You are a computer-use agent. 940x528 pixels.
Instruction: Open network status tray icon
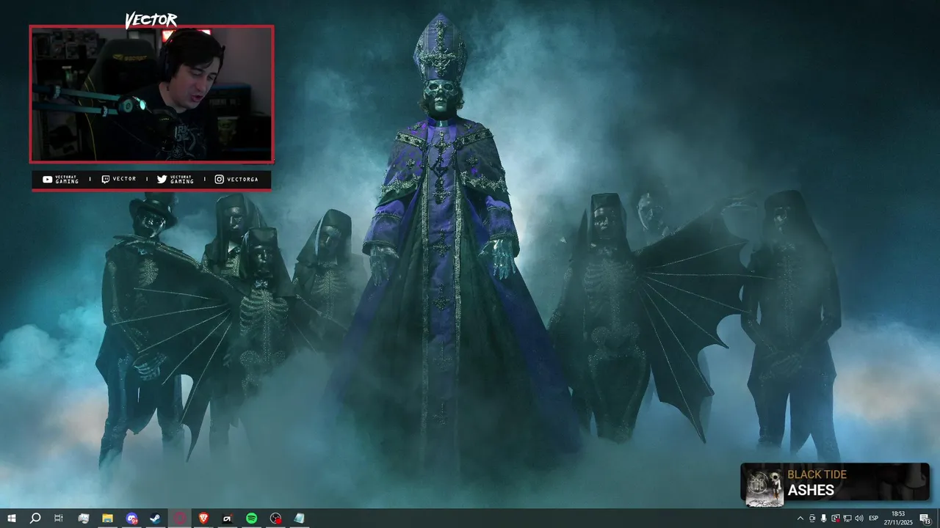[x=847, y=518]
